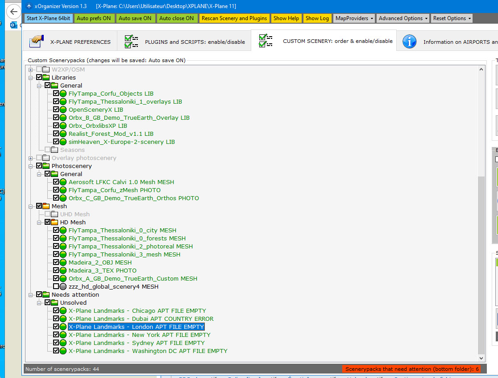Click the Outlook icon at left edge
Viewport: 498px width, 378px height.
tap(13, 25)
